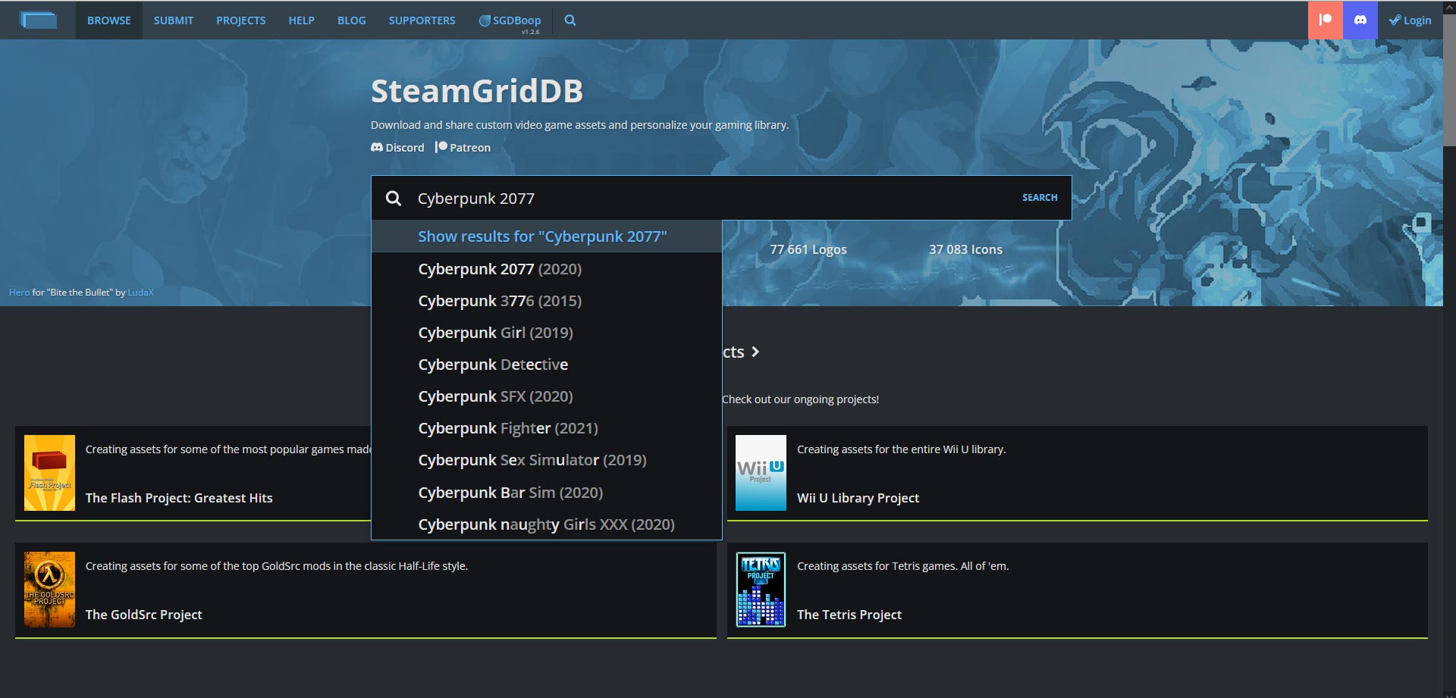
Task: Open the Browse menu
Action: click(x=109, y=20)
